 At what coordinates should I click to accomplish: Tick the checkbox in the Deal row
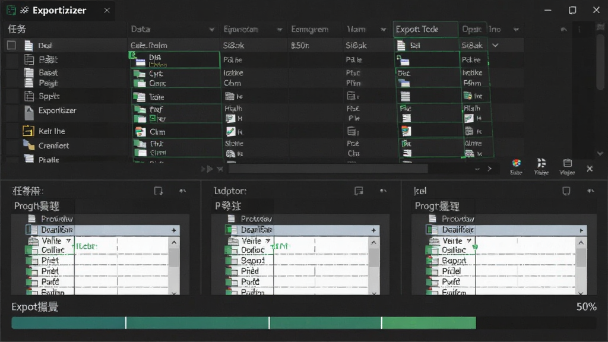pos(11,45)
